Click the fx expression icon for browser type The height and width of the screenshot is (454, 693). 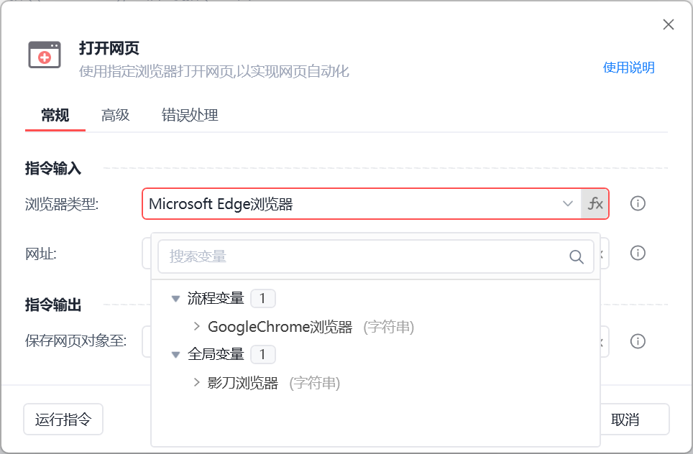pyautogui.click(x=595, y=204)
